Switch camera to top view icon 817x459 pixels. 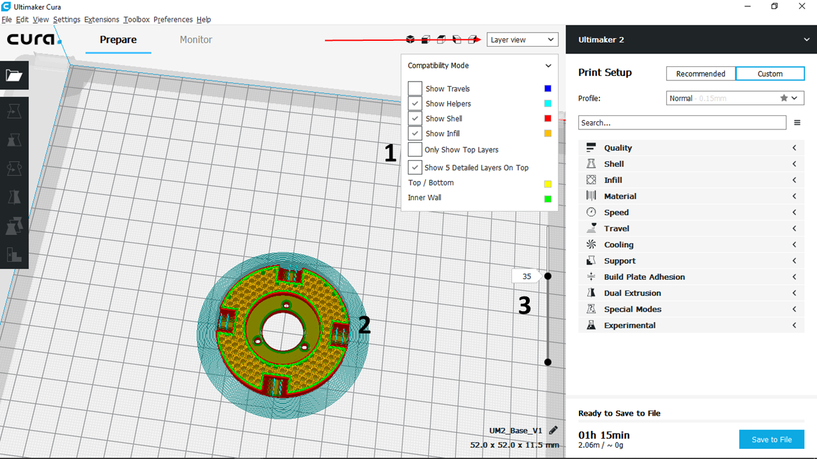point(441,40)
